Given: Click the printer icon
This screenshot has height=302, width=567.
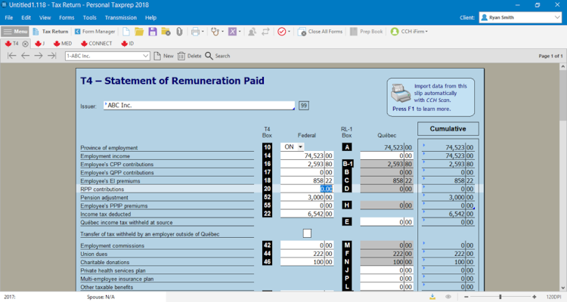Looking at the screenshot, I should [195, 32].
